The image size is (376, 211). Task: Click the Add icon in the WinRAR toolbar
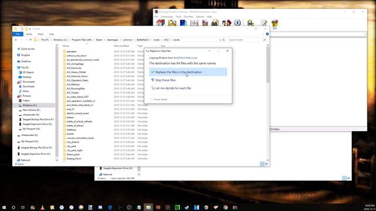point(160,23)
